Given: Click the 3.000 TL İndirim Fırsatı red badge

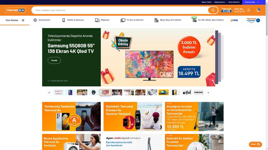Looking at the screenshot, I should [189, 47].
